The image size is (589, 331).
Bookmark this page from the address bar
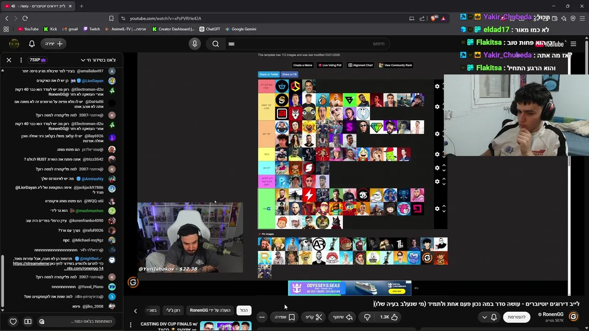(111, 18)
